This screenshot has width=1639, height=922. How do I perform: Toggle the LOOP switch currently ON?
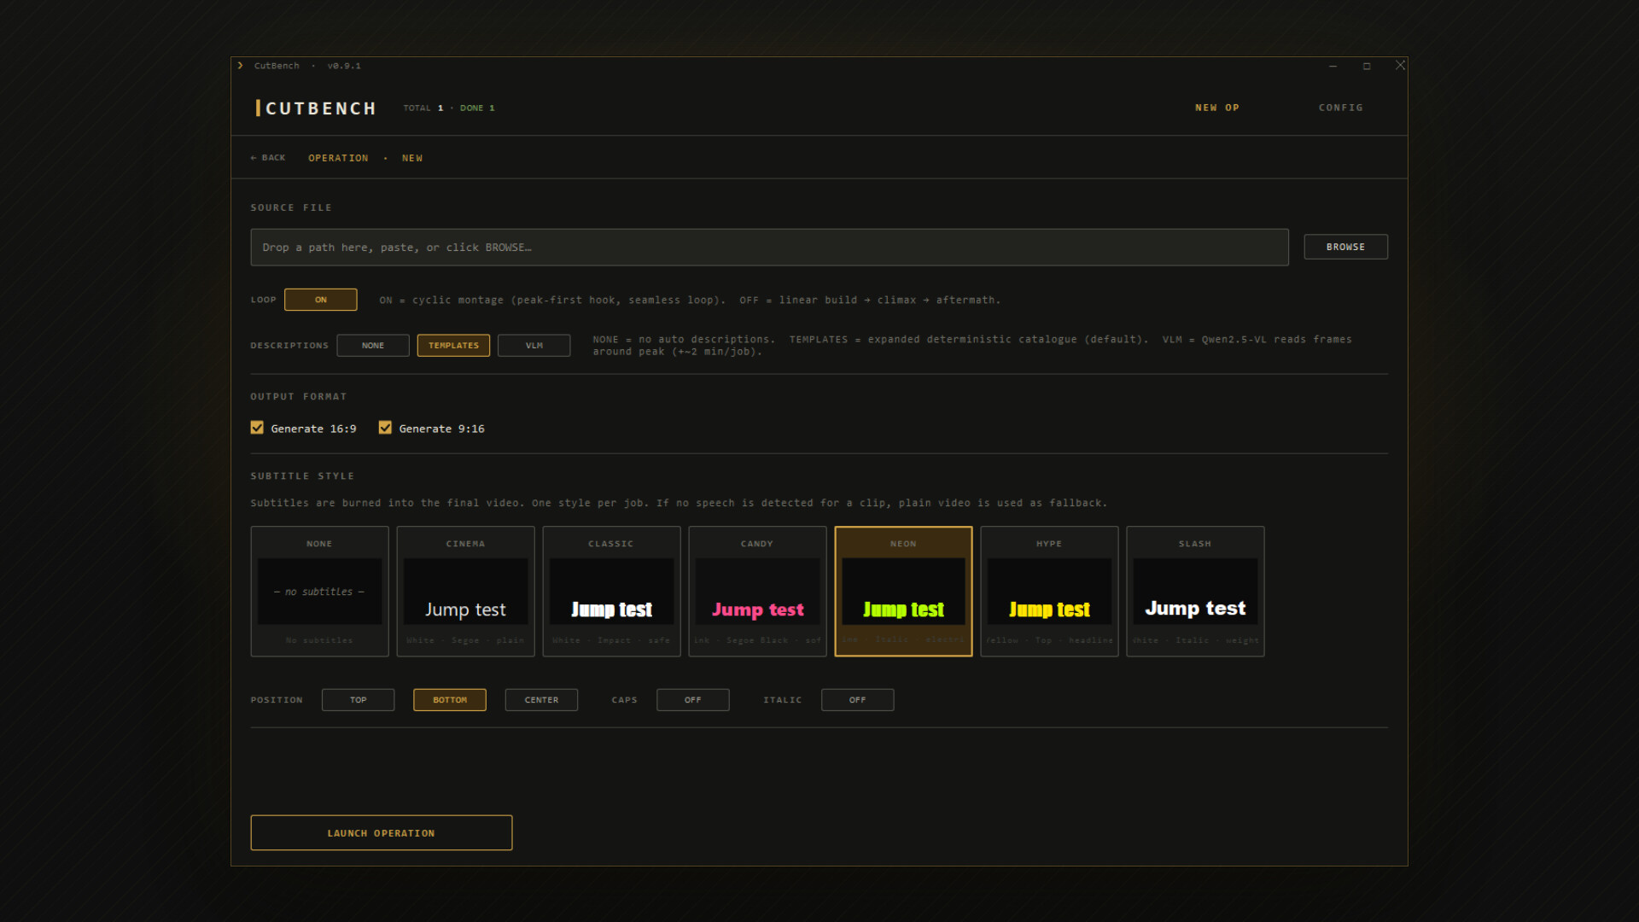click(320, 300)
